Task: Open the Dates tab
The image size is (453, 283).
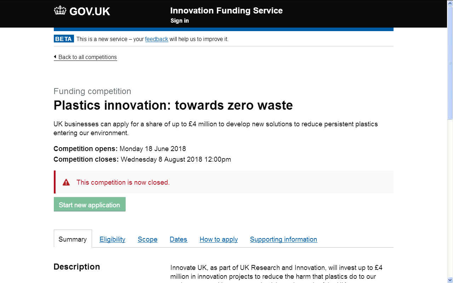Action: tap(178, 239)
